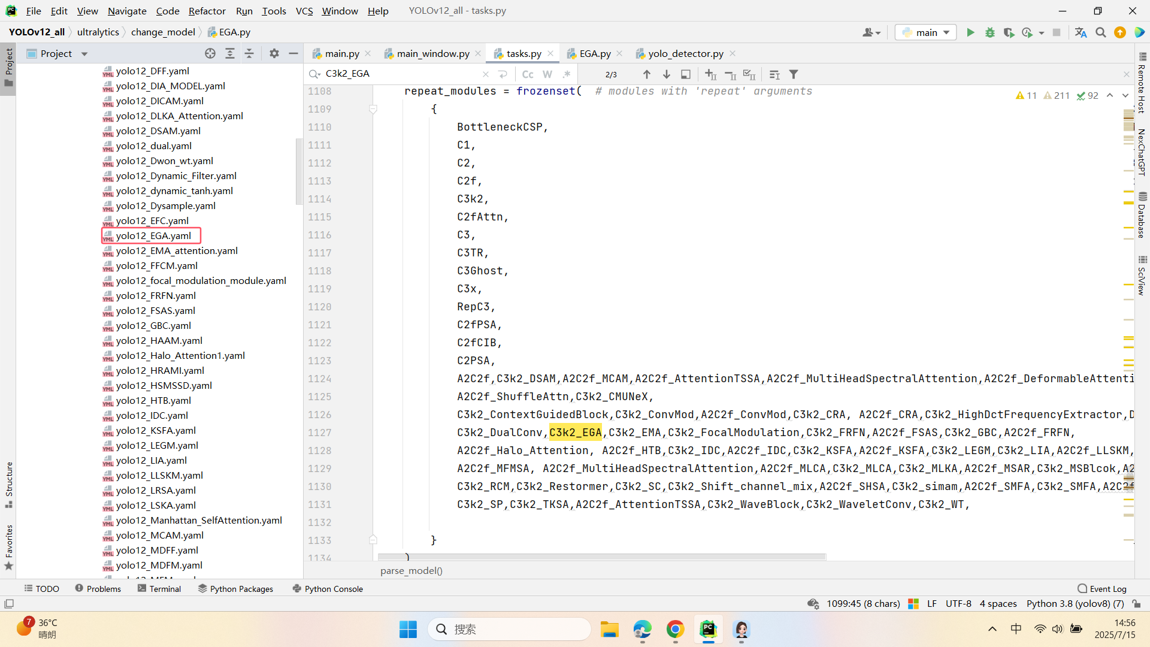Collapse all in Project panel
This screenshot has width=1150, height=647.
tap(249, 53)
